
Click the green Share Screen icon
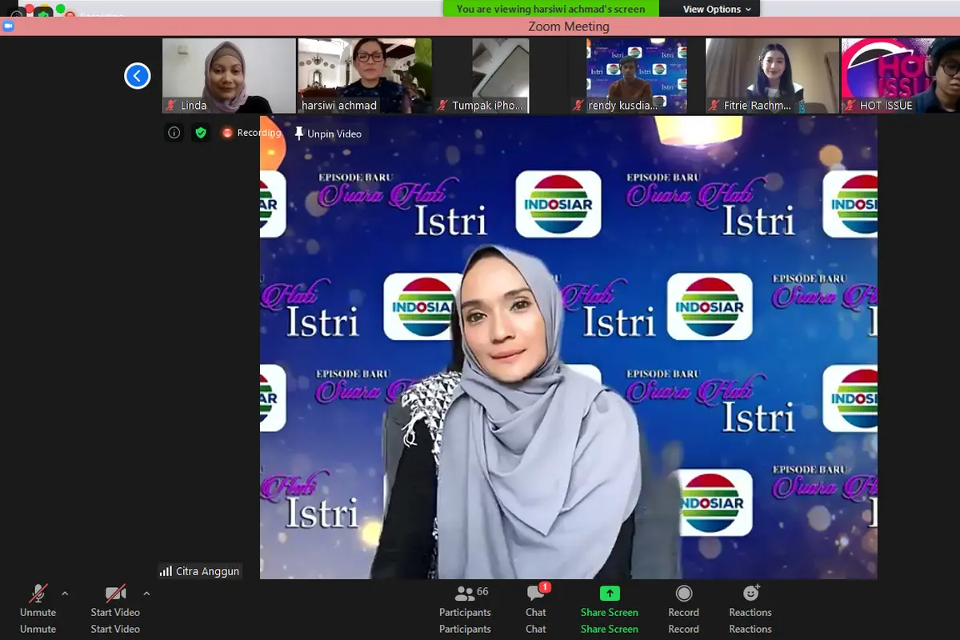610,594
